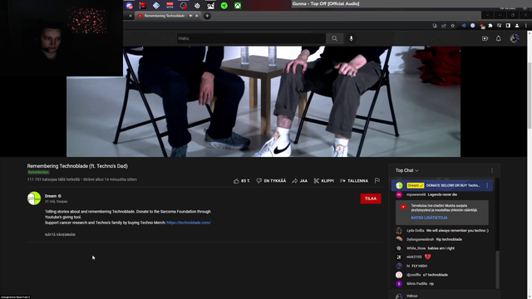Open the browser extensions puzzle icon

point(490,26)
